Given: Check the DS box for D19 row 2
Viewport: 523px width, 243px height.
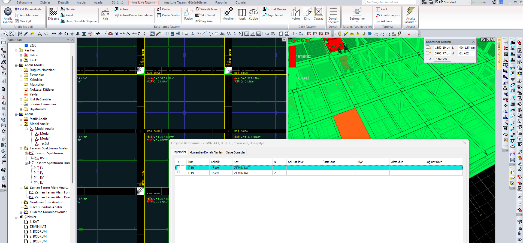Looking at the screenshot, I should [179, 172].
